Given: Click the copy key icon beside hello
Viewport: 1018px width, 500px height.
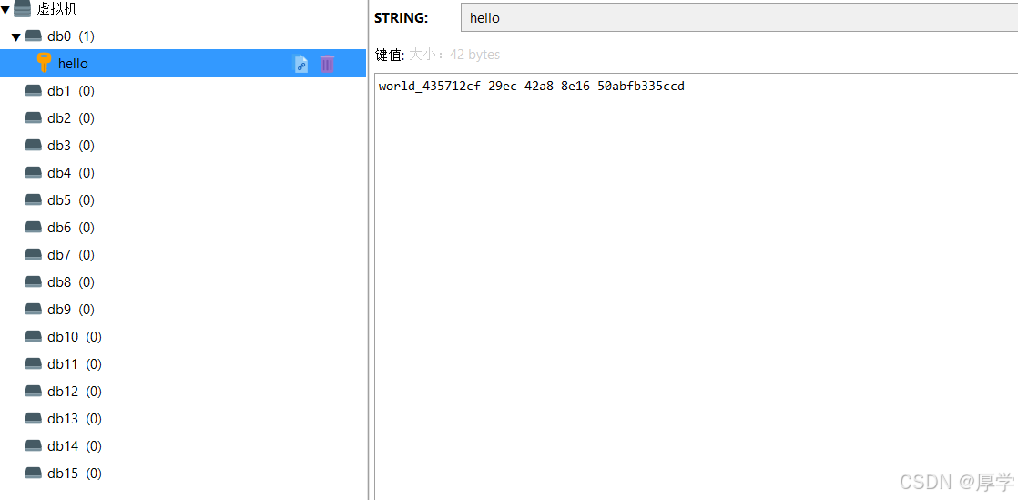Looking at the screenshot, I should tap(301, 64).
